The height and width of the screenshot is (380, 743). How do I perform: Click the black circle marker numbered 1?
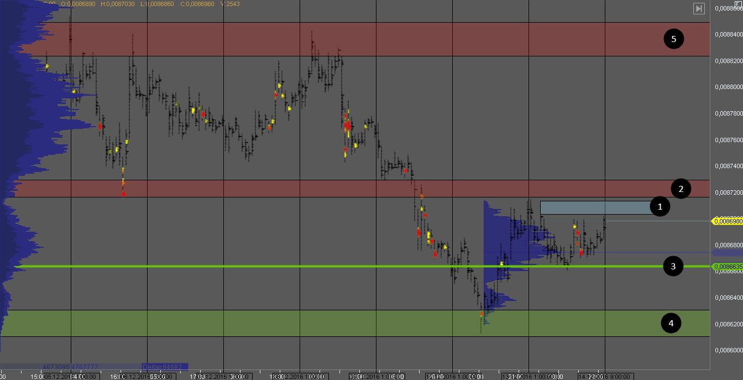(x=659, y=207)
